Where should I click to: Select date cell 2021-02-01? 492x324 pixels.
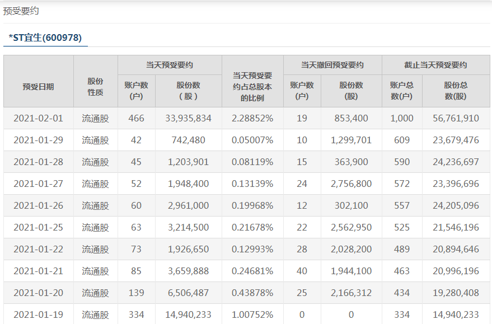click(38, 118)
